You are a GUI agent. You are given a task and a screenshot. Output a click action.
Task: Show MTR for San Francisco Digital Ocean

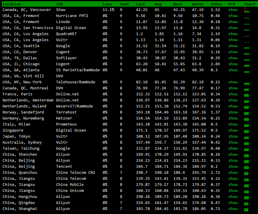(233, 28)
